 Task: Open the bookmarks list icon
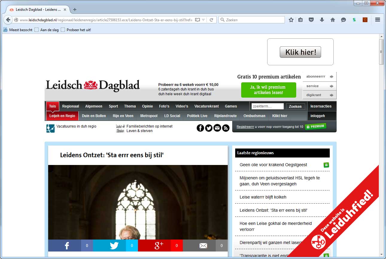(300, 20)
